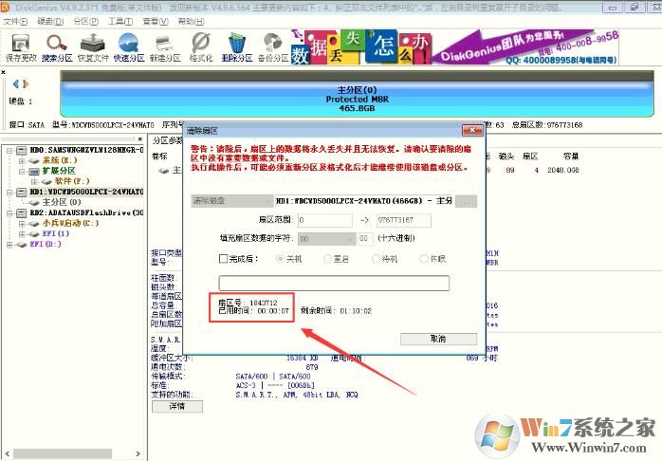This screenshot has width=662, height=461.
Task: Select the 关机 shutdown radio option
Action: coord(280,259)
